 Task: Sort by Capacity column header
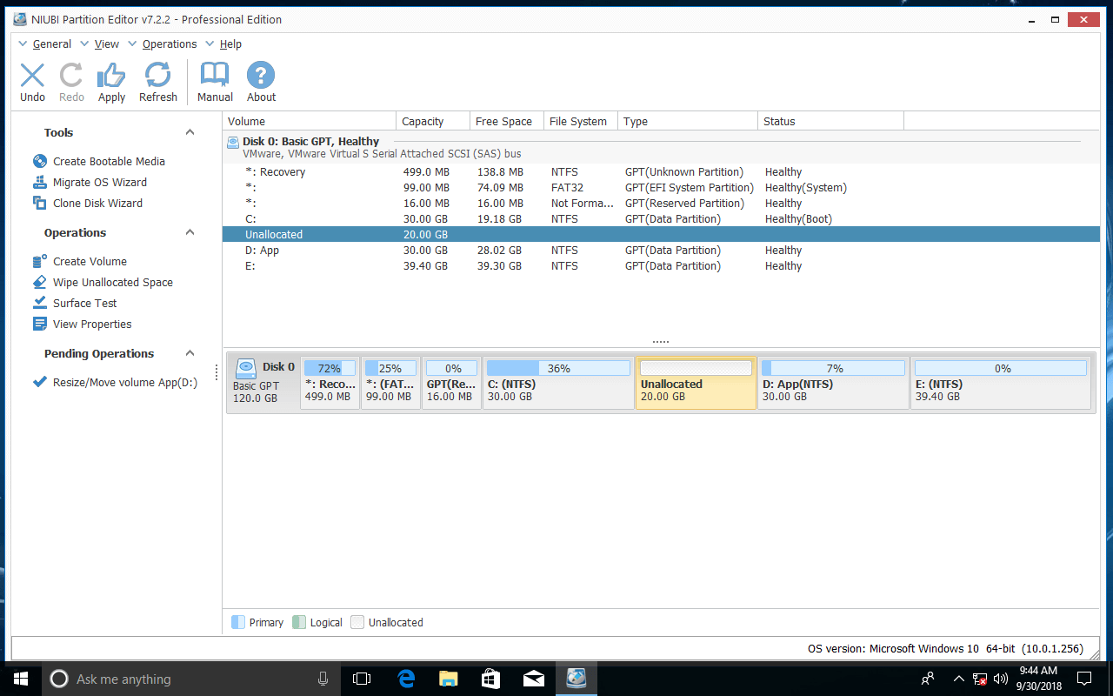(x=432, y=121)
